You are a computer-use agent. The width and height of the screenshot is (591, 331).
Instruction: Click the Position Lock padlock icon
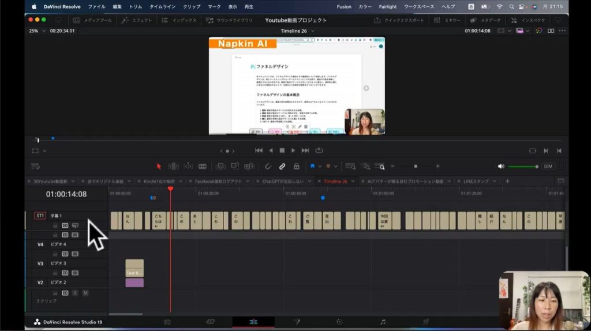click(x=296, y=166)
